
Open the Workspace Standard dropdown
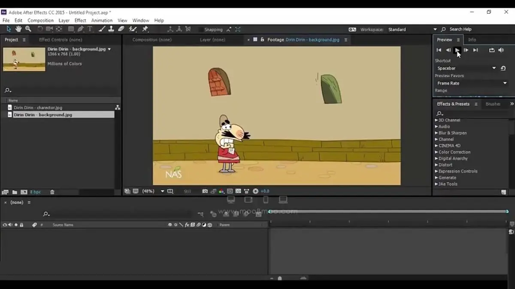click(412, 30)
